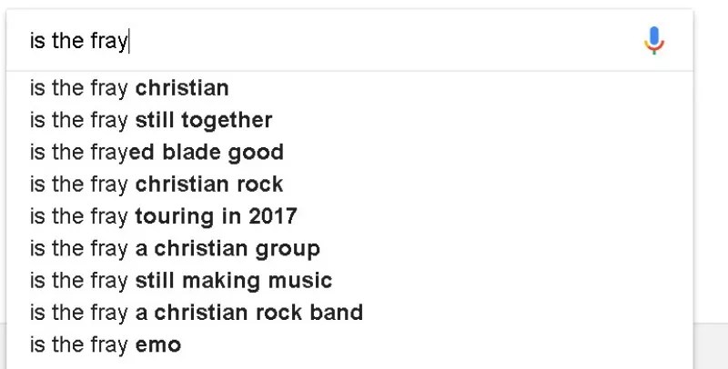Click the bold "ed blade good" completion

[x=207, y=152]
